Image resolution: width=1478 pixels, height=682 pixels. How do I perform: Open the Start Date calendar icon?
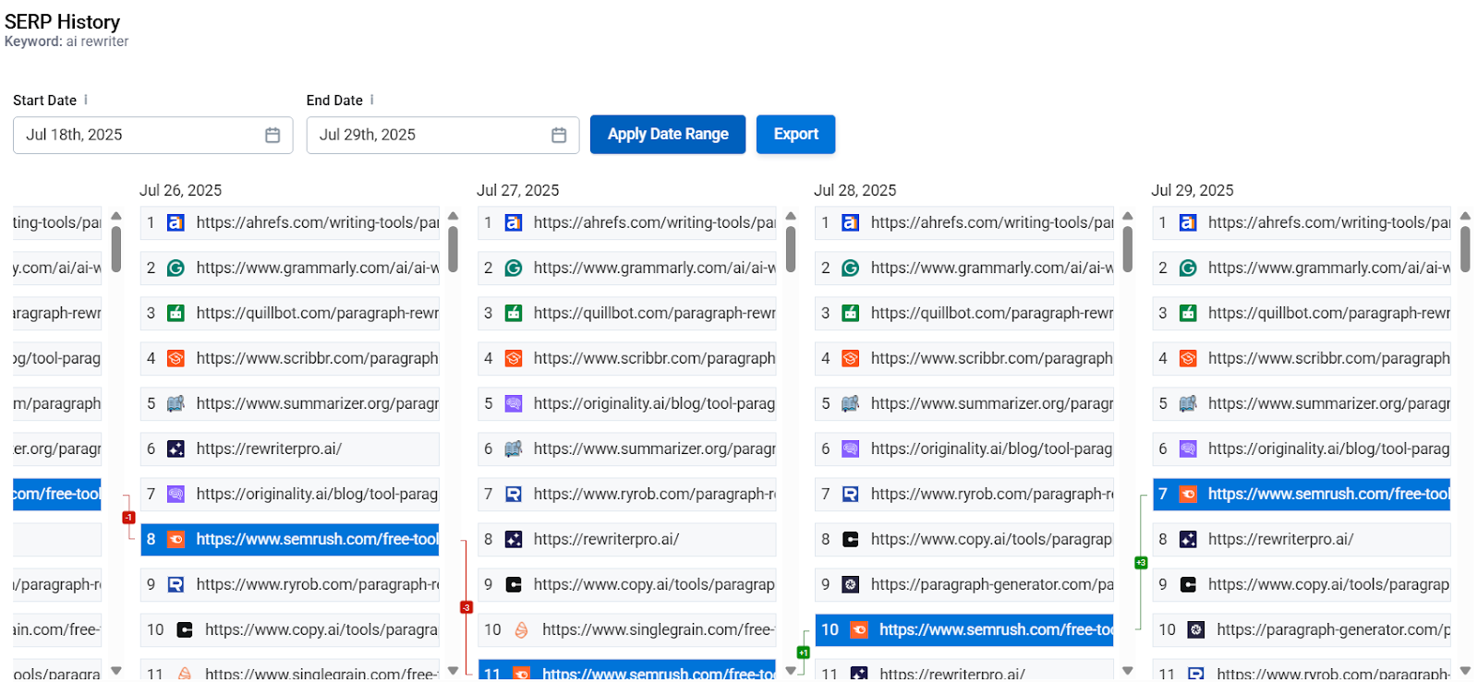[273, 136]
